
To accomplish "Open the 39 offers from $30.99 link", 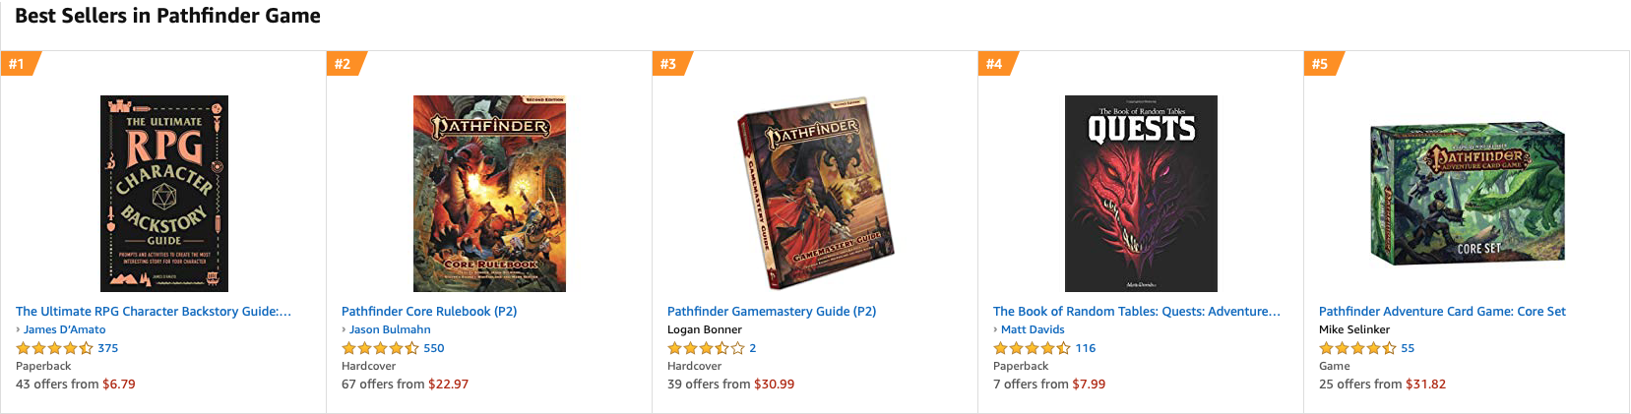I will click(730, 384).
